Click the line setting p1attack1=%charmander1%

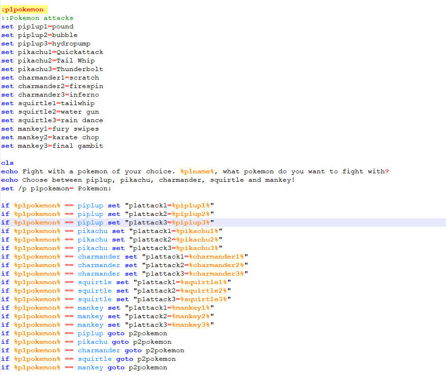(x=125, y=257)
